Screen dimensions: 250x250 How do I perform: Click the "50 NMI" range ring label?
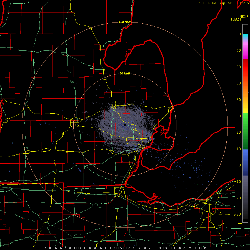coord(125,73)
